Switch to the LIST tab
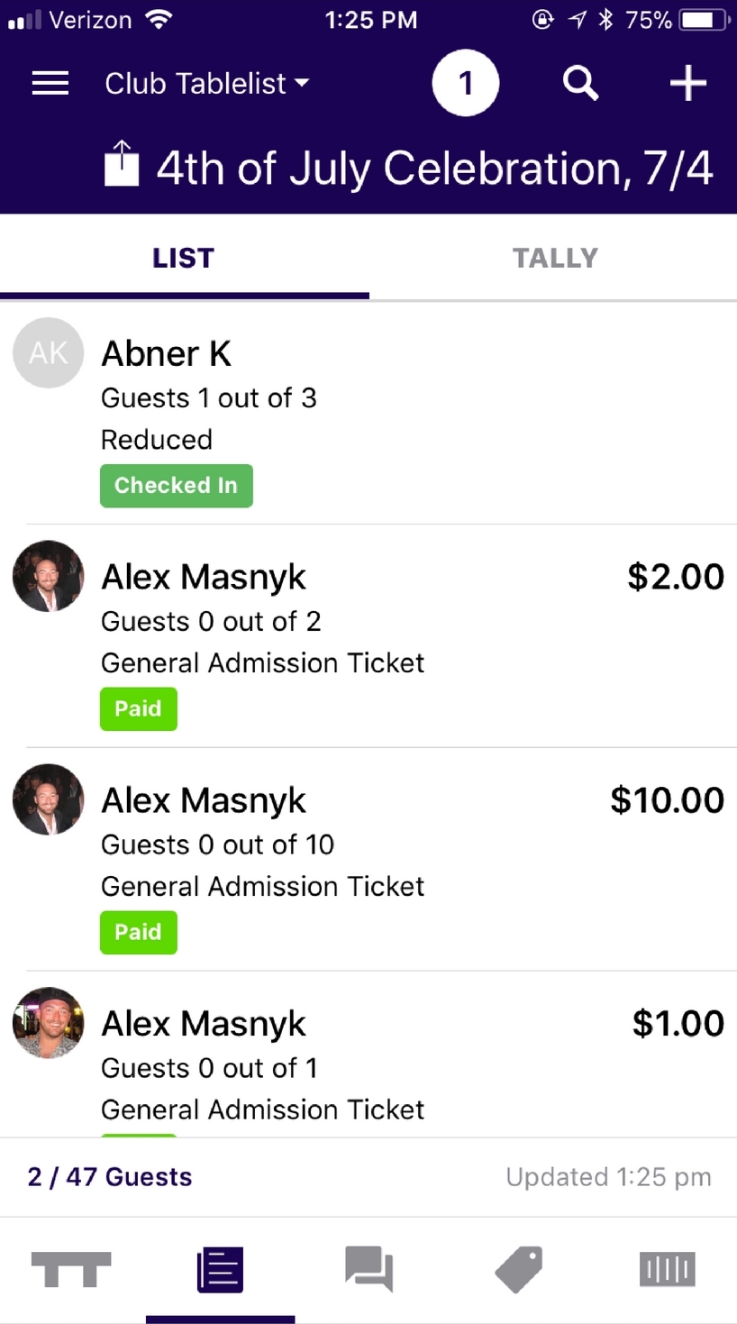The height and width of the screenshot is (1324, 737). click(184, 259)
